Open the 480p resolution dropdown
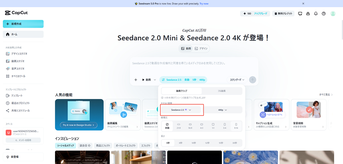Image resolution: width=343 pixels, height=164 pixels. point(222,110)
